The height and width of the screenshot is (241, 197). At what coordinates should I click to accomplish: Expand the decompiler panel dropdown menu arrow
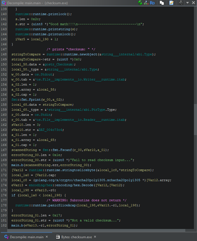coord(188,3)
